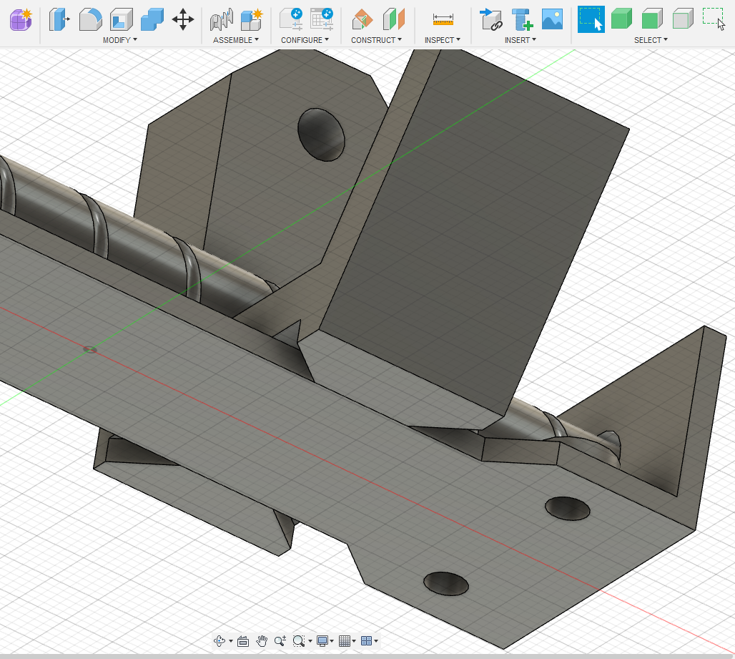
Task: Open the Zoom Window options arrow
Action: (310, 641)
